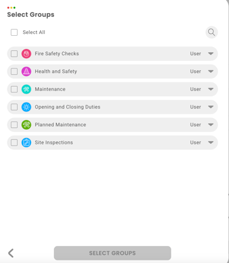The height and width of the screenshot is (263, 229).
Task: Click the Health and Safety cone icon
Action: coord(26,72)
